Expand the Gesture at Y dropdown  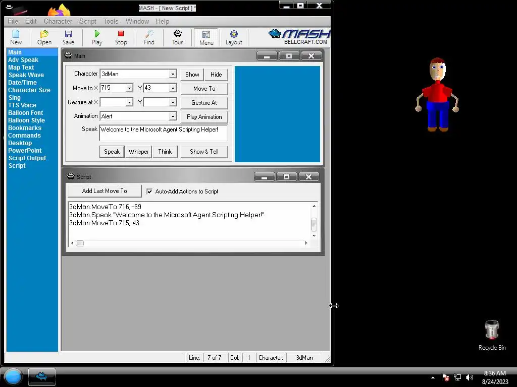173,102
